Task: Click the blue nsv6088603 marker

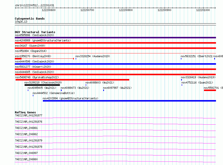Action: 86,85
